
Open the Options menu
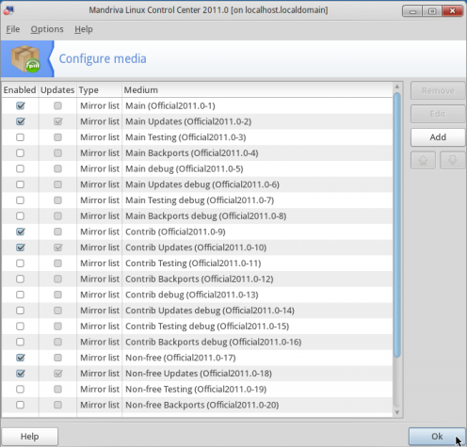pyautogui.click(x=47, y=29)
